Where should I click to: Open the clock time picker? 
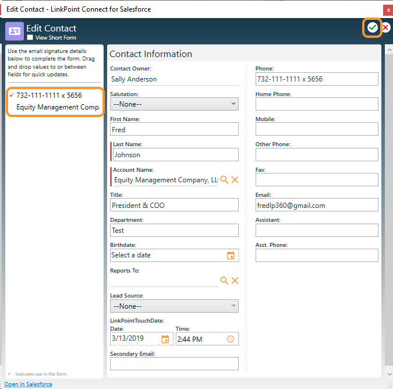(231, 339)
